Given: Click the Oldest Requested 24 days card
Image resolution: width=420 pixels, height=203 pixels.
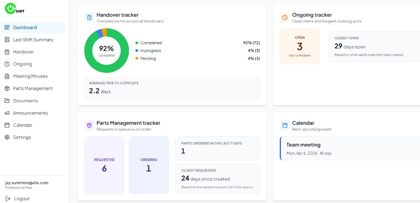Looking at the screenshot, I should point(217,179).
